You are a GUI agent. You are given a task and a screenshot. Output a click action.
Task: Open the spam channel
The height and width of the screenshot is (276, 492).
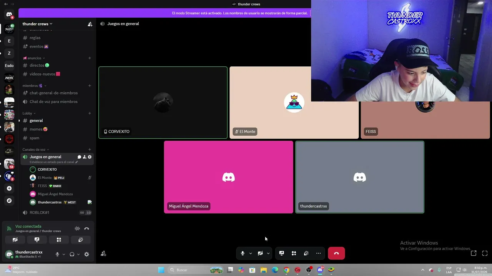pos(57,138)
